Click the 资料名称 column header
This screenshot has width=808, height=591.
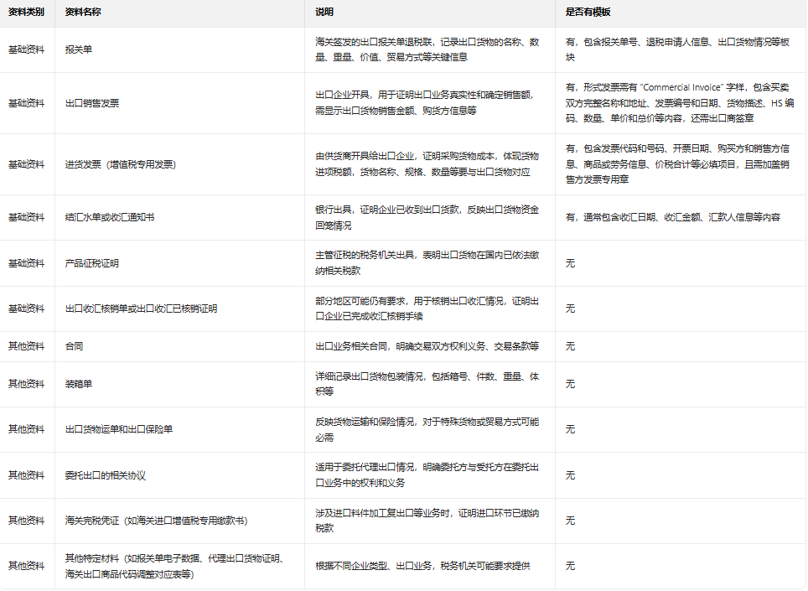click(x=83, y=12)
